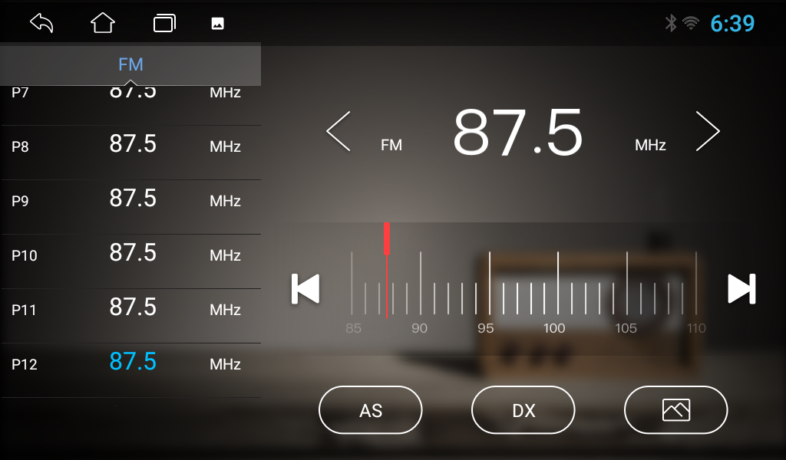Open the picture notification icon
The image size is (786, 460).
pyautogui.click(x=217, y=24)
